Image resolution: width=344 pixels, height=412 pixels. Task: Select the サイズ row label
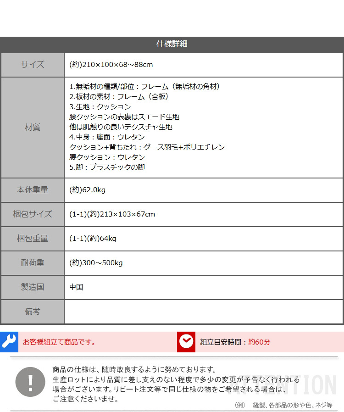[x=33, y=65]
